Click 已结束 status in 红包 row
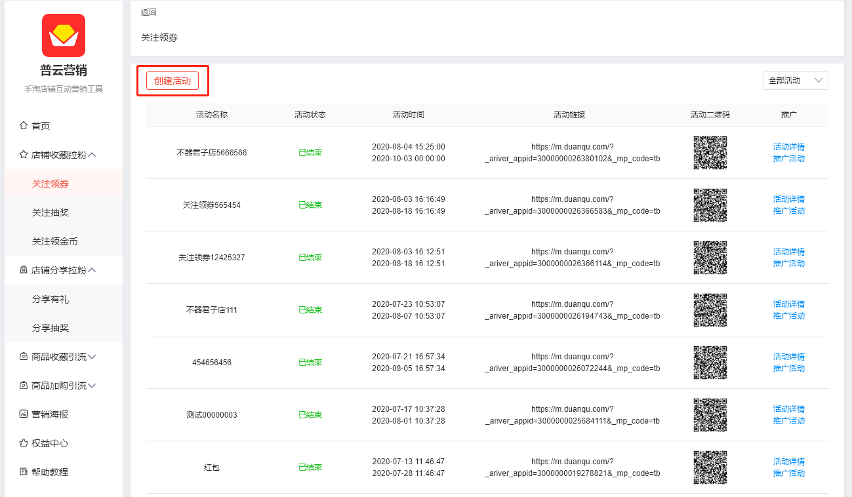This screenshot has height=497, width=852. 310,467
